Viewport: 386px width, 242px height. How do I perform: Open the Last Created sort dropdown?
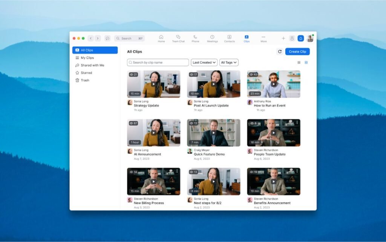[x=204, y=62]
